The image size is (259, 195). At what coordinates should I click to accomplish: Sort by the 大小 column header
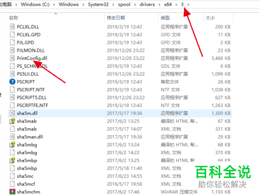(x=210, y=18)
